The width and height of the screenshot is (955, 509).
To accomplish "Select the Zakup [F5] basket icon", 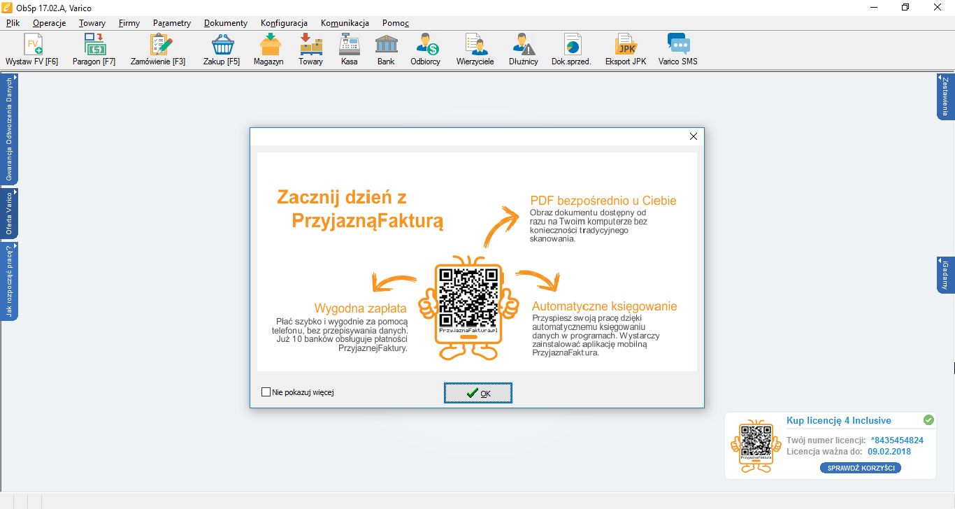I will click(222, 50).
